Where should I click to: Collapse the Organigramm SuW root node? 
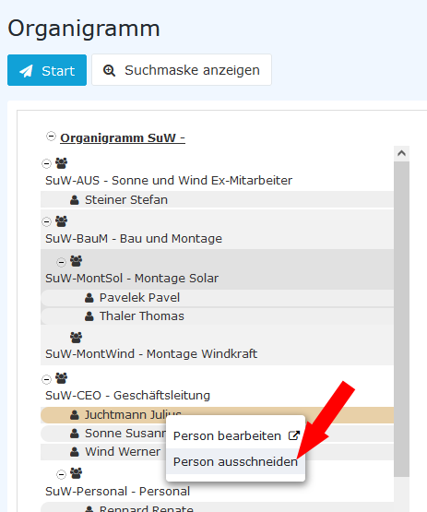click(51, 136)
